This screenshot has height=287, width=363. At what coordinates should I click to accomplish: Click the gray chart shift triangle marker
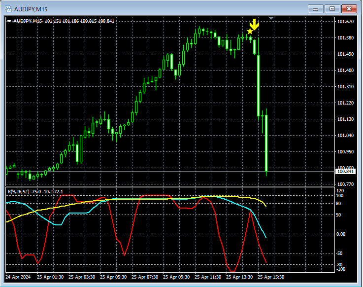pos(271,19)
